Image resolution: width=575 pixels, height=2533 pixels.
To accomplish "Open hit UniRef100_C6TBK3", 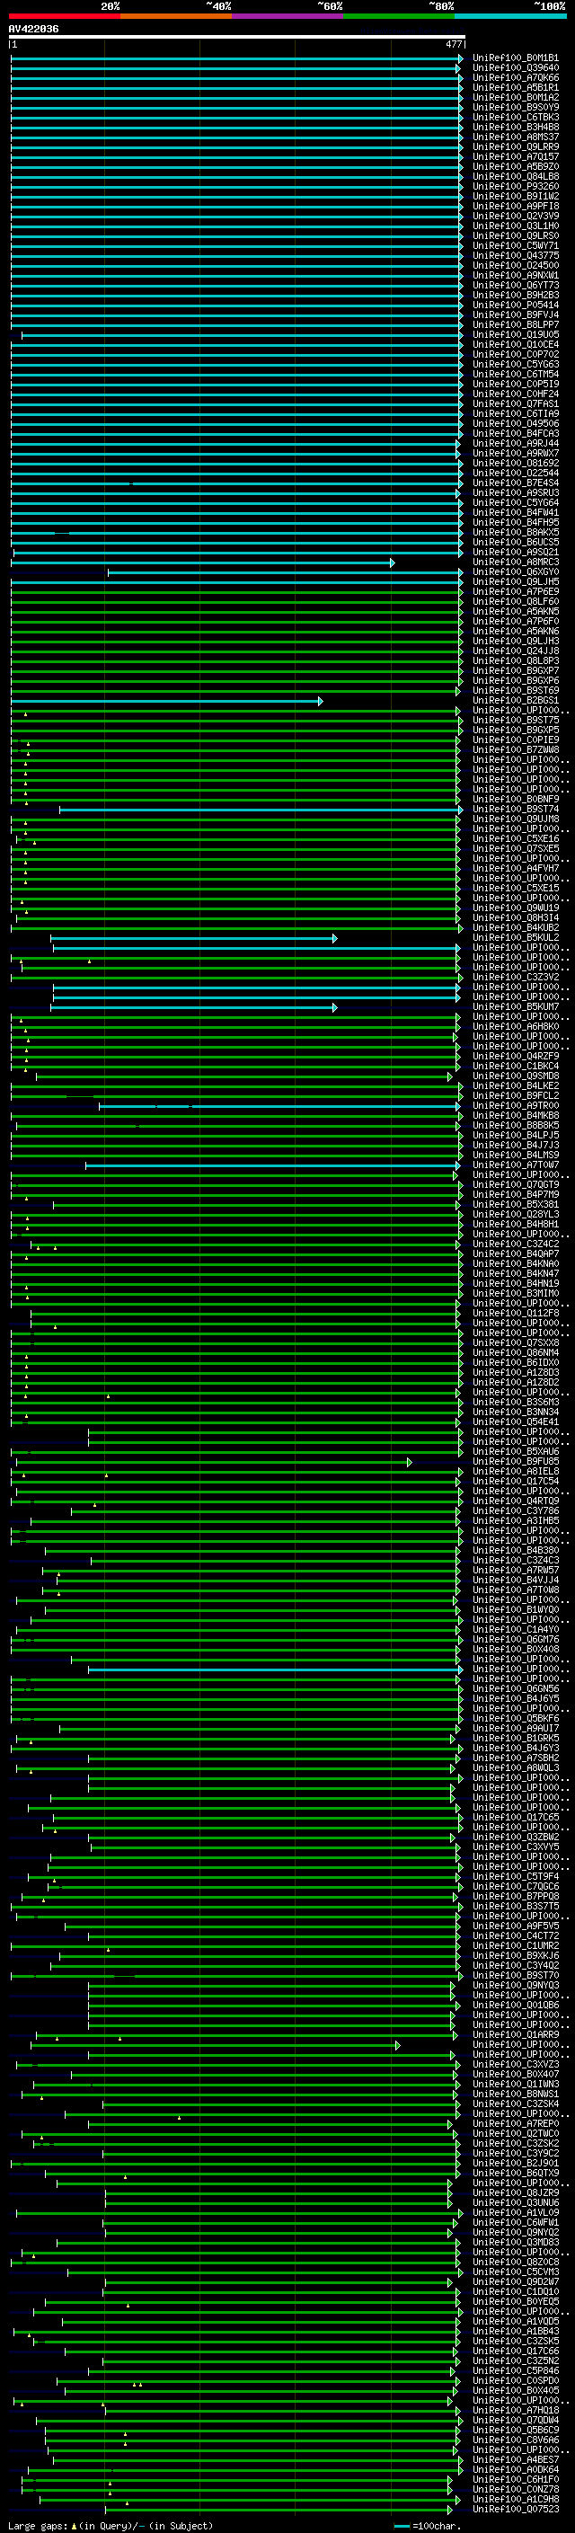I will pos(516,117).
